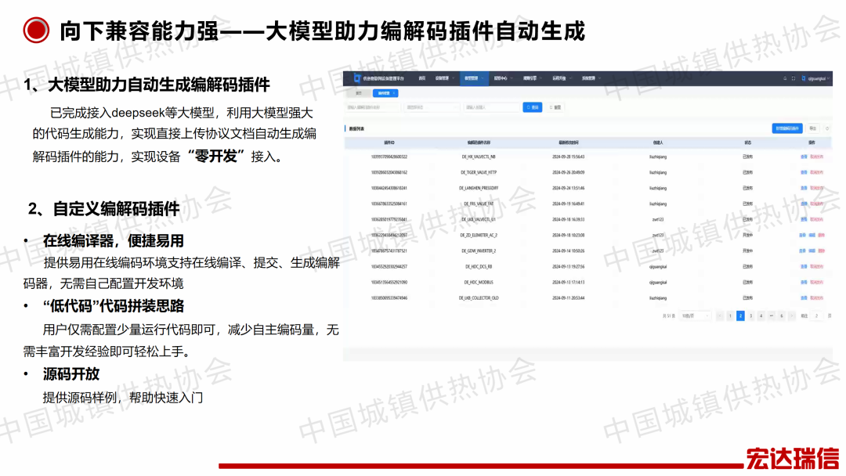
Task: Click 查看 link for DE_HX_VALVECTL_NB row
Action: coord(803,157)
